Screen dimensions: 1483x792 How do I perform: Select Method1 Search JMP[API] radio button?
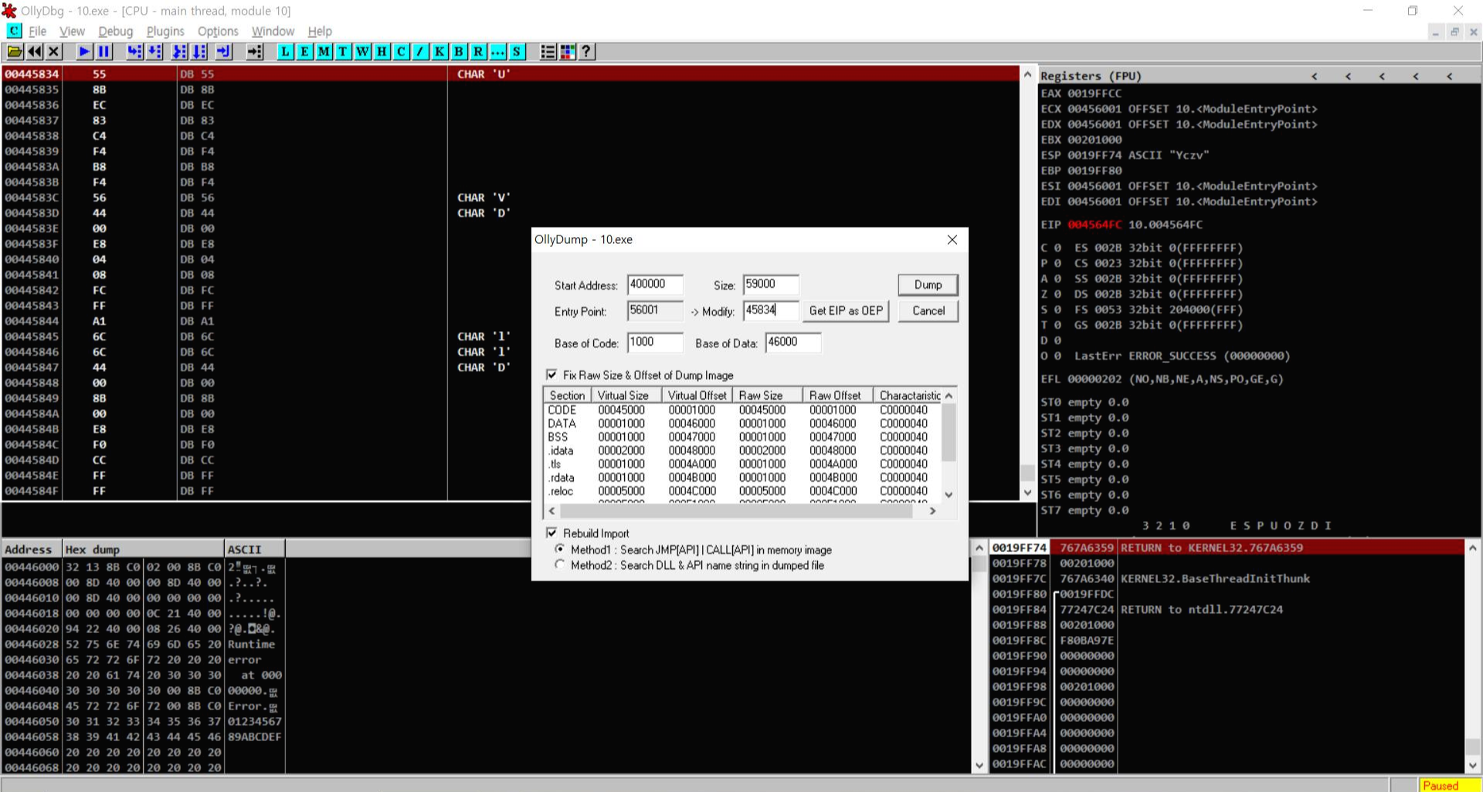[560, 550]
